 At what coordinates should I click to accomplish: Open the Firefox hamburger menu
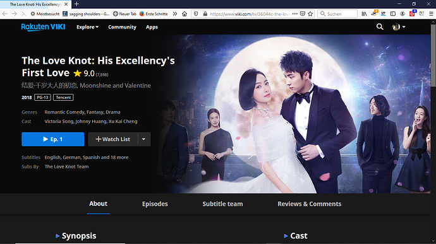431,14
